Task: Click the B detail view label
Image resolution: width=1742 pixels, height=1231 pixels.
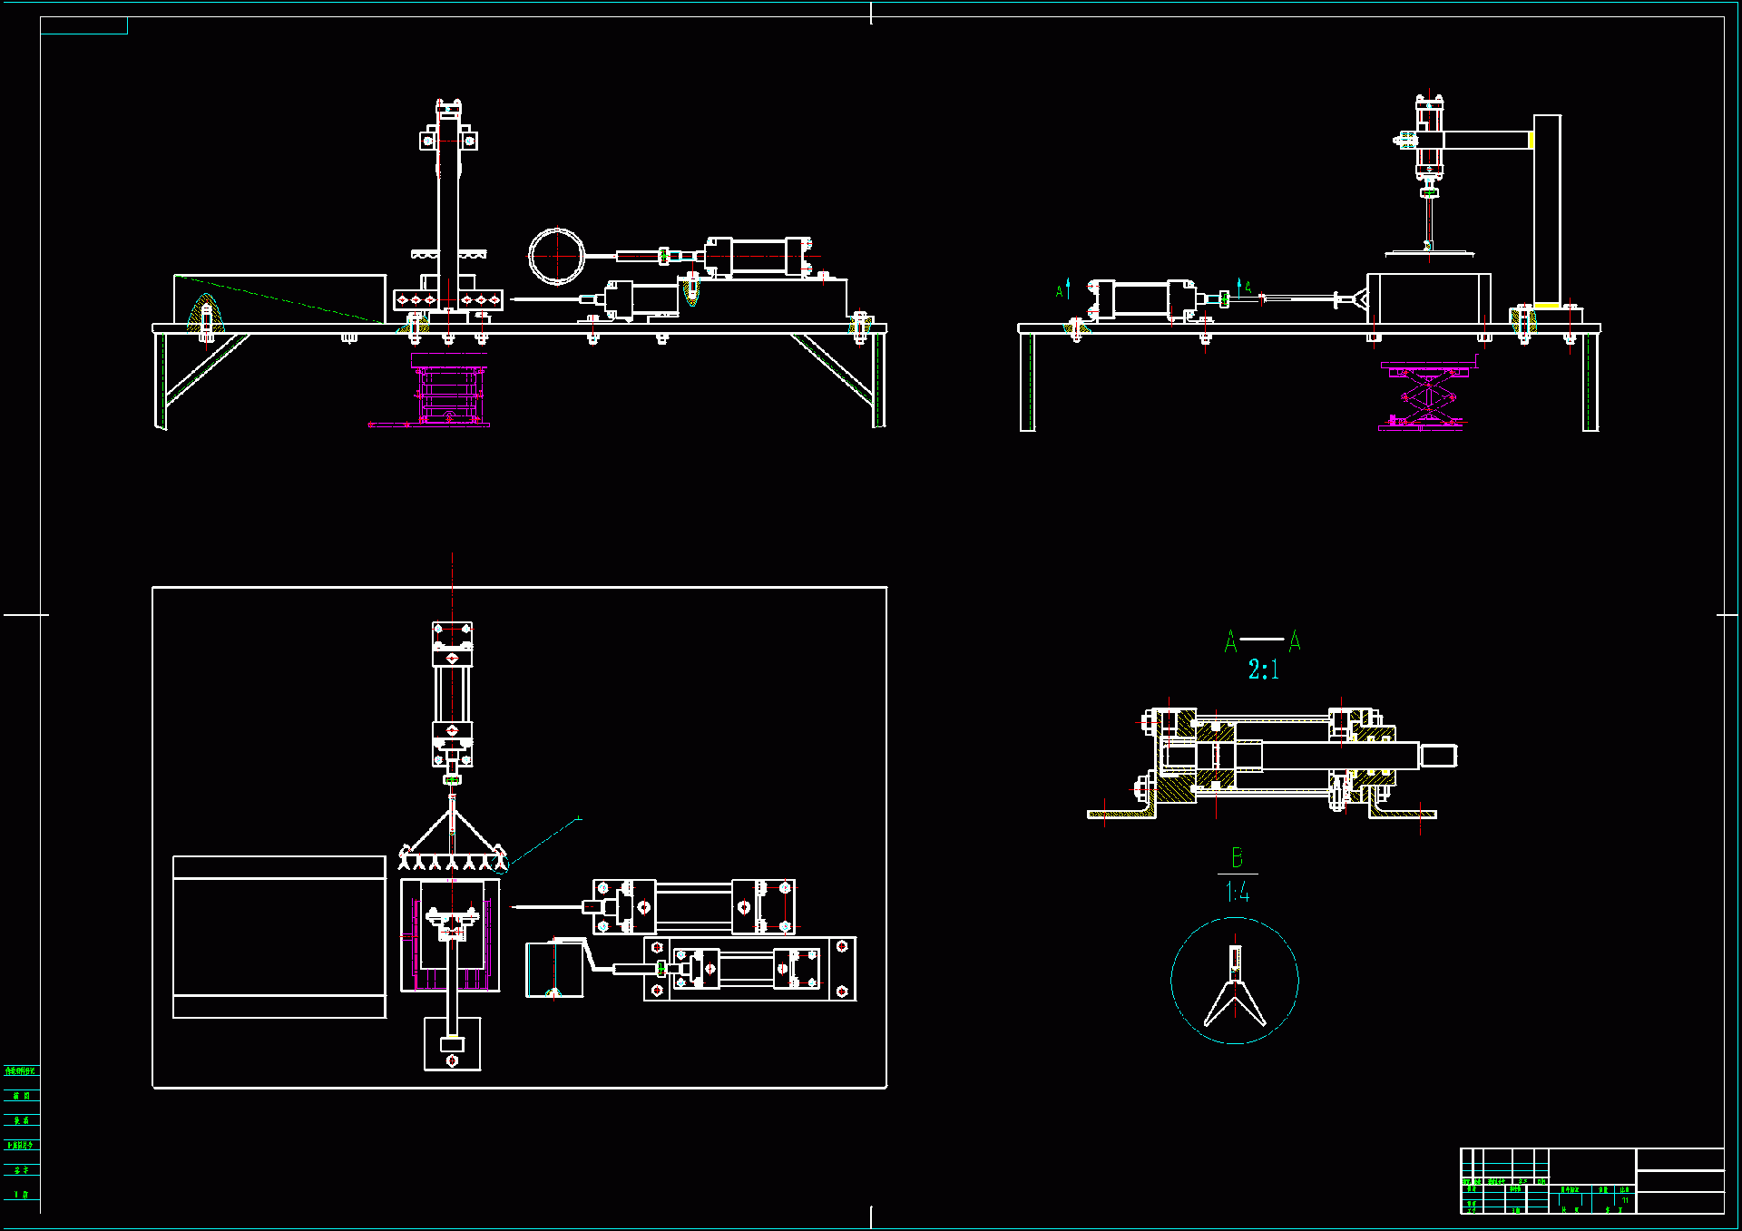Action: pyautogui.click(x=1237, y=857)
